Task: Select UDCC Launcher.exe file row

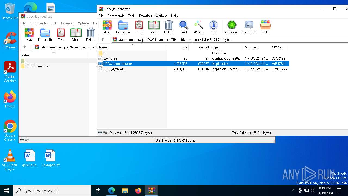Action: click(x=193, y=64)
